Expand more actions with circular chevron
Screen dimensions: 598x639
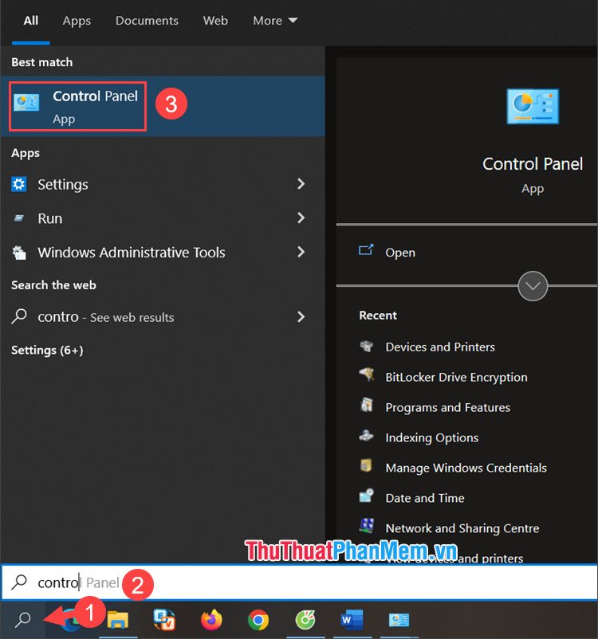[x=533, y=286]
